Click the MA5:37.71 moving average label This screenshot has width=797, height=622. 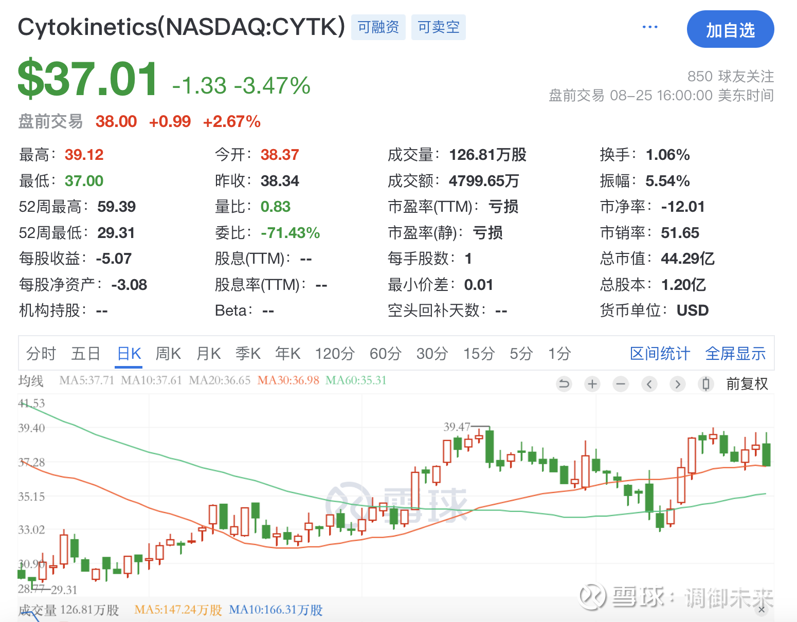coord(86,380)
